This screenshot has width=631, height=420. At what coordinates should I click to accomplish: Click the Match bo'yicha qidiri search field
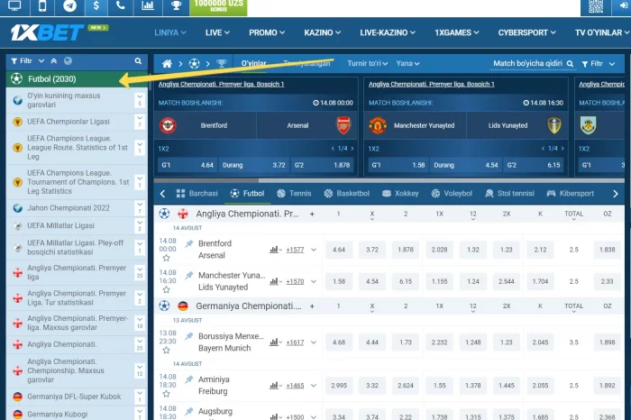532,64
